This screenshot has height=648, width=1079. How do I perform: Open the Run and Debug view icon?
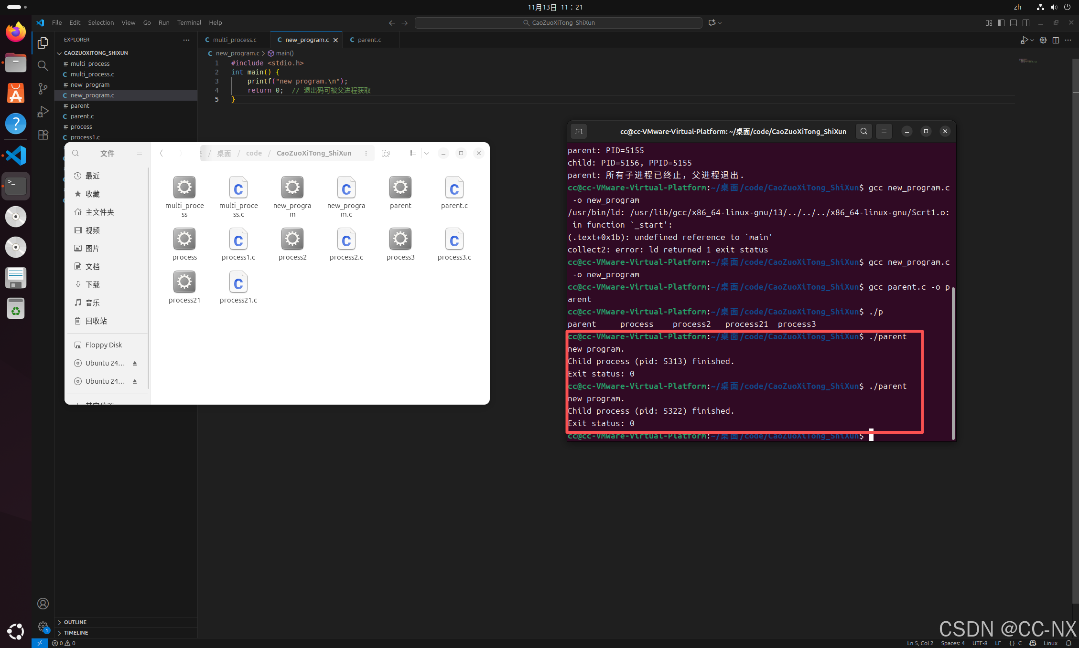[x=43, y=112]
